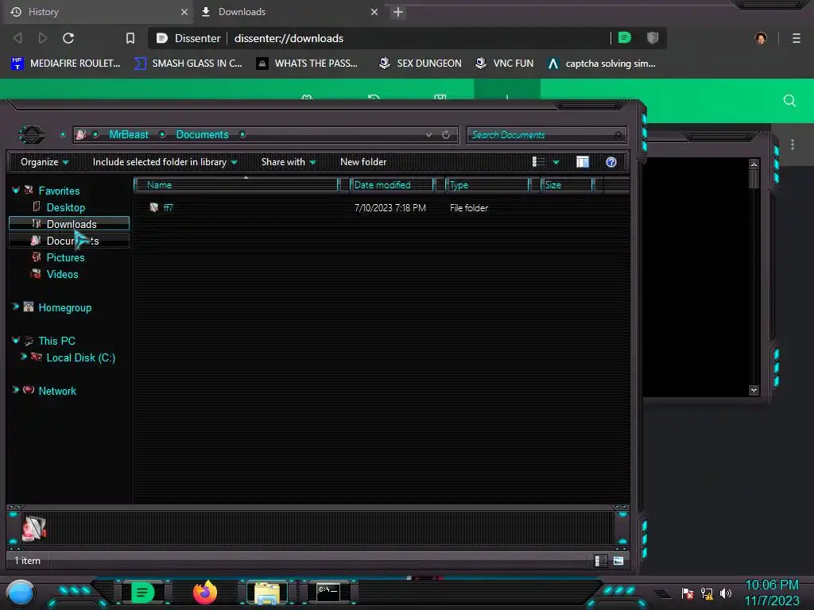Open Command Prompt taskbar button
The image size is (814, 610).
point(328,593)
